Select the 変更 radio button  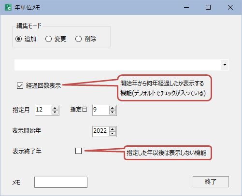tap(48, 39)
